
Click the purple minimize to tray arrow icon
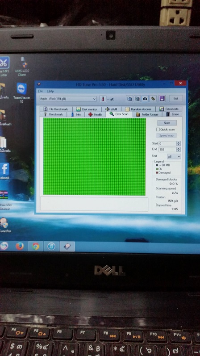[162, 99]
